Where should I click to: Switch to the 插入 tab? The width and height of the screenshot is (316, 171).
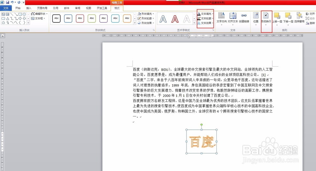(x=29, y=8)
